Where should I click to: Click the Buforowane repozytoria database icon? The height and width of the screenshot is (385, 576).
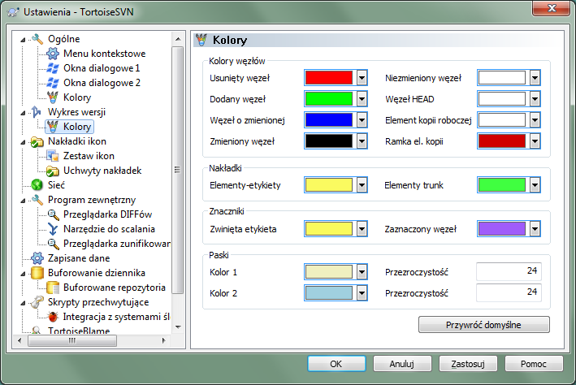click(53, 288)
